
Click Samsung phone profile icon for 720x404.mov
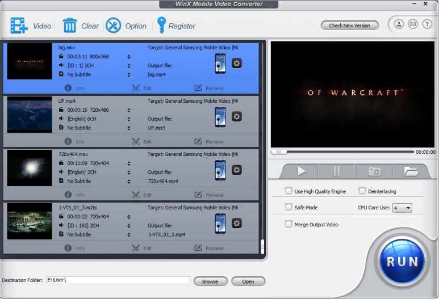(220, 170)
